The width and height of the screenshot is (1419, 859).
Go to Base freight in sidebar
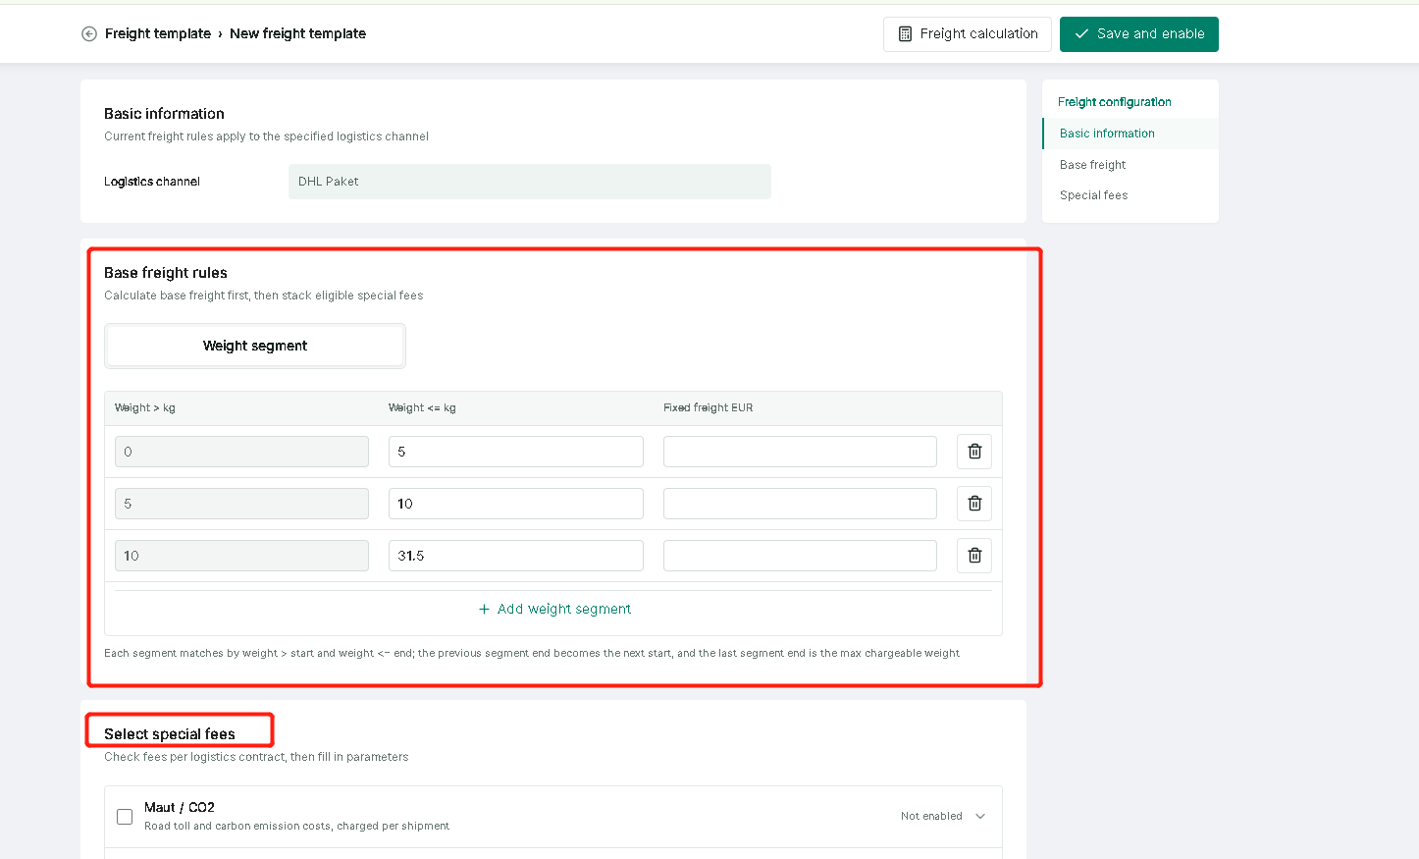click(1092, 165)
